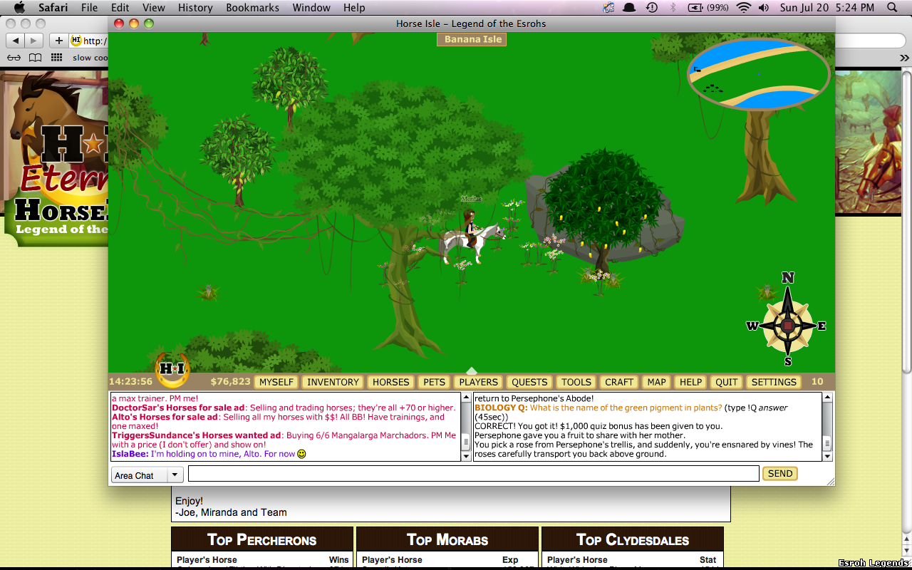Screen dimensions: 912x570
Task: Open the View menu
Action: click(153, 8)
